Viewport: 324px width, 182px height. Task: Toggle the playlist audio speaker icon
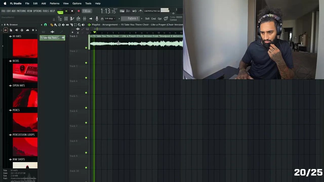[x=89, y=25]
